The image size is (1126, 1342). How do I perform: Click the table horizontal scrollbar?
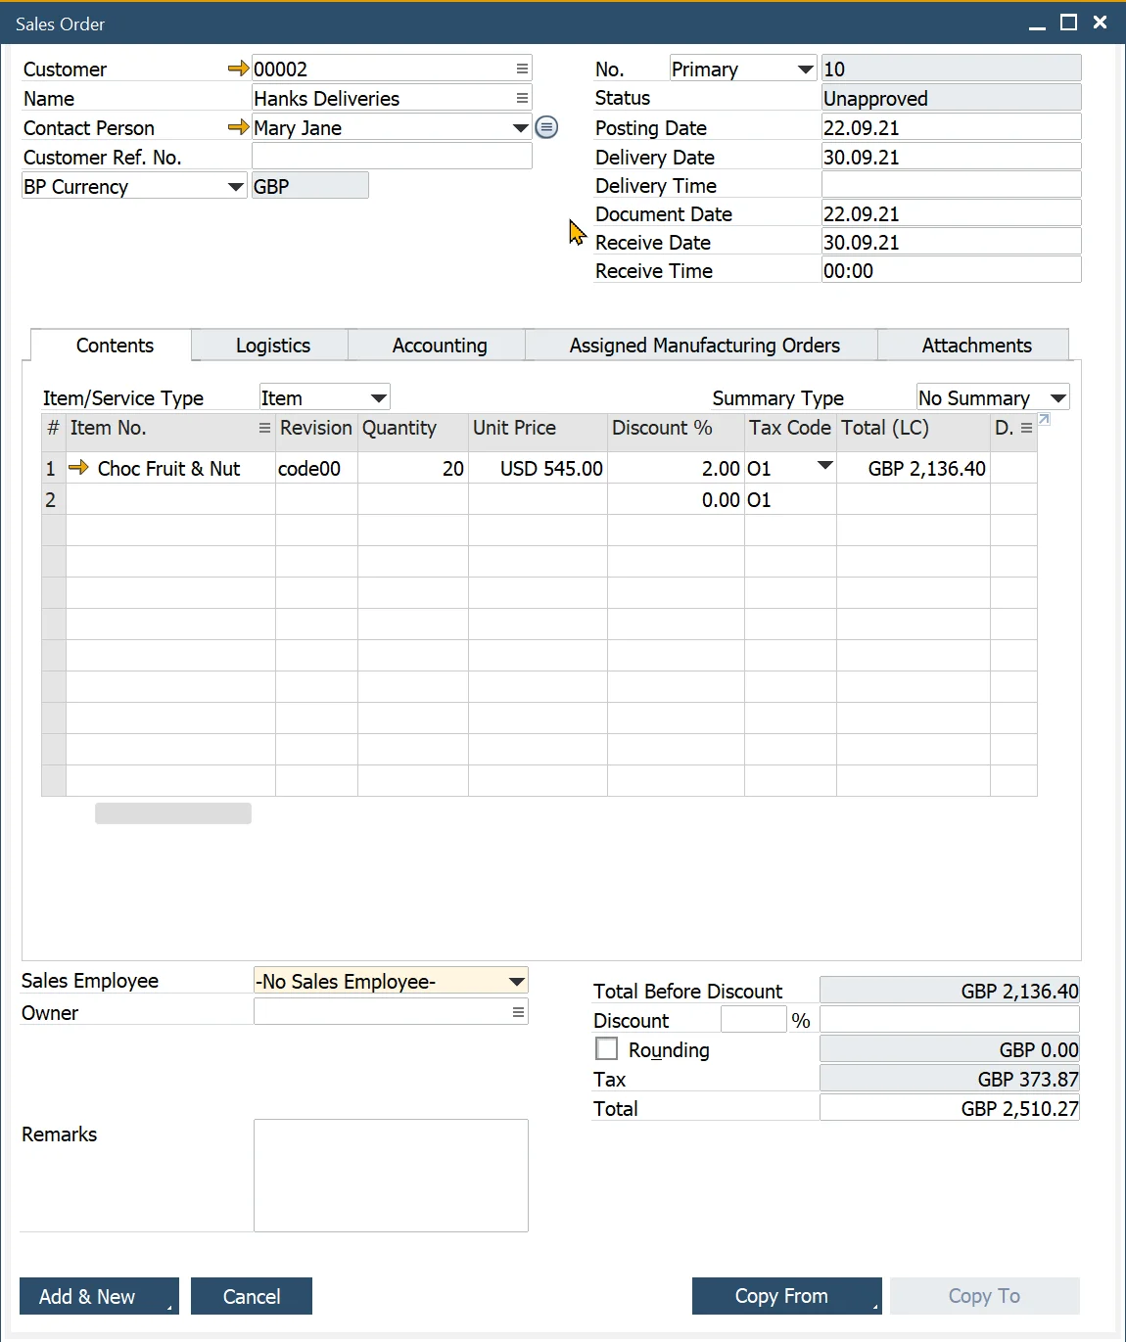pyautogui.click(x=173, y=813)
